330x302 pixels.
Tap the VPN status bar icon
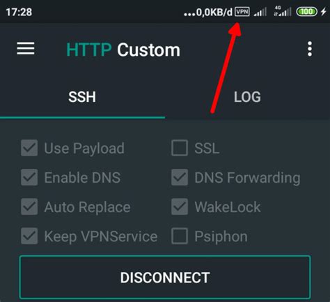pos(242,12)
